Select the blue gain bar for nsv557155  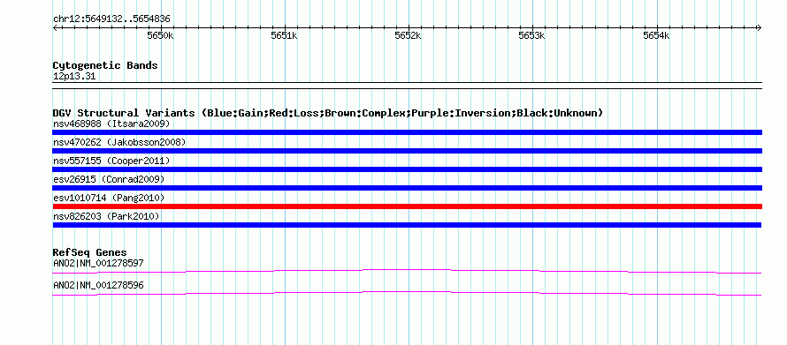click(x=407, y=169)
